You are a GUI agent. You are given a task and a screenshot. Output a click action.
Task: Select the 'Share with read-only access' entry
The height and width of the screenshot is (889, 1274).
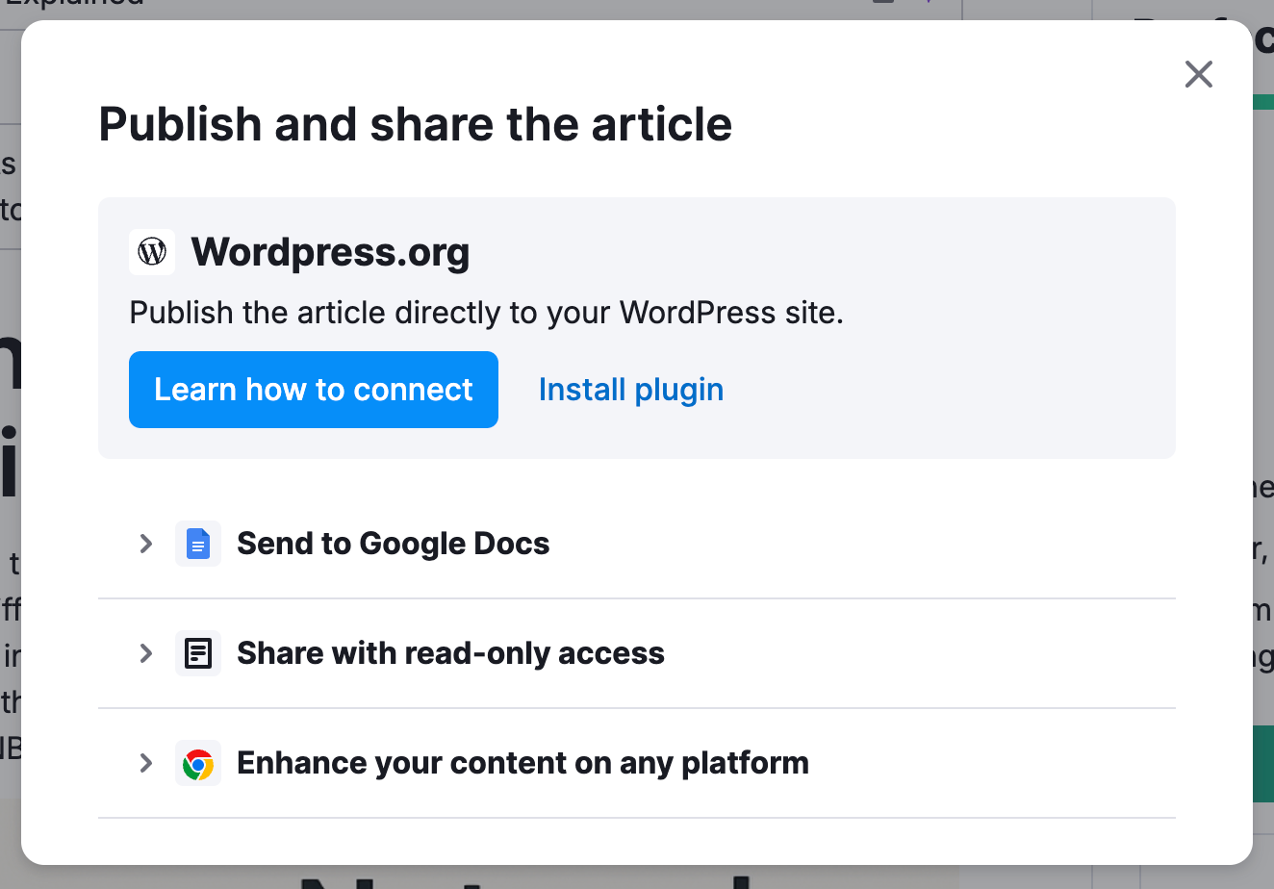450,653
